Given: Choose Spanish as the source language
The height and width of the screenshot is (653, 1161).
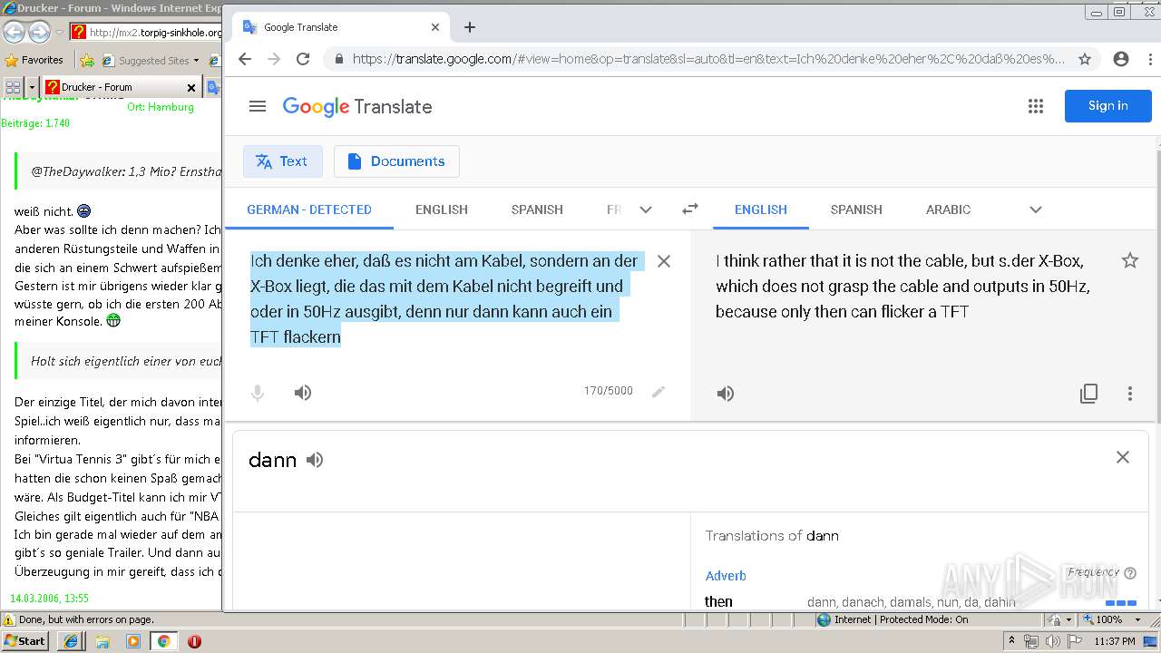Looking at the screenshot, I should pyautogui.click(x=537, y=210).
